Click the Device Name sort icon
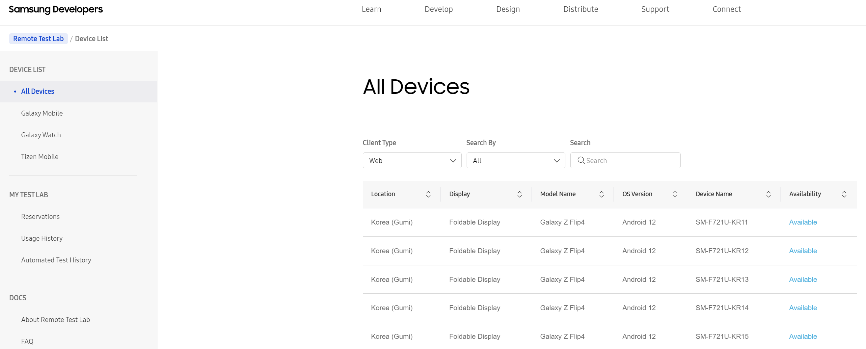 pos(768,194)
